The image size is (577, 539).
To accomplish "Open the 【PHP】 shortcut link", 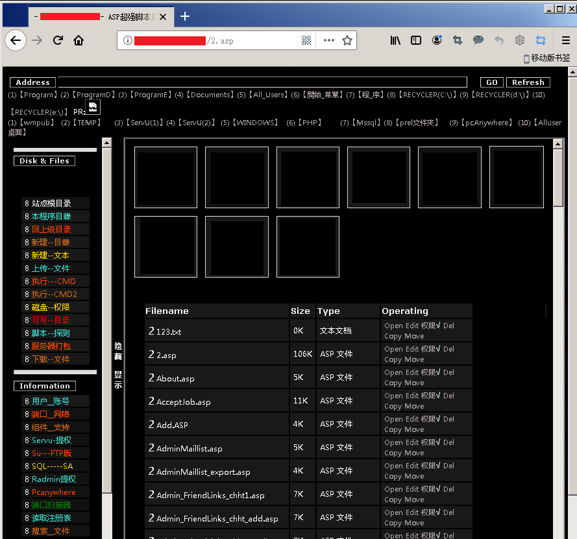I will pyautogui.click(x=310, y=123).
